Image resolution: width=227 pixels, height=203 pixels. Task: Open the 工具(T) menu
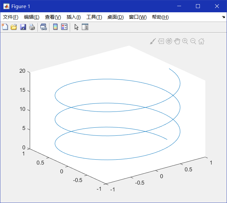coord(94,17)
